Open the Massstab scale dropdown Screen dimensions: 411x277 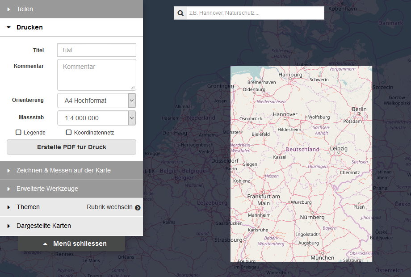(131, 118)
